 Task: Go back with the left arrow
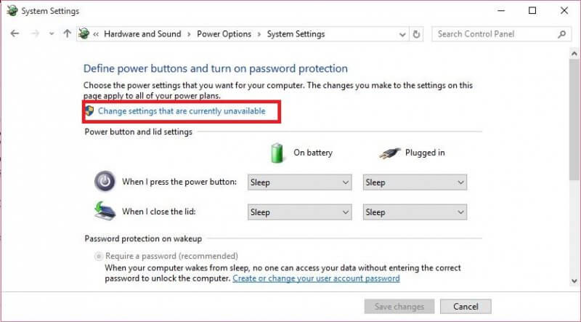(x=15, y=33)
